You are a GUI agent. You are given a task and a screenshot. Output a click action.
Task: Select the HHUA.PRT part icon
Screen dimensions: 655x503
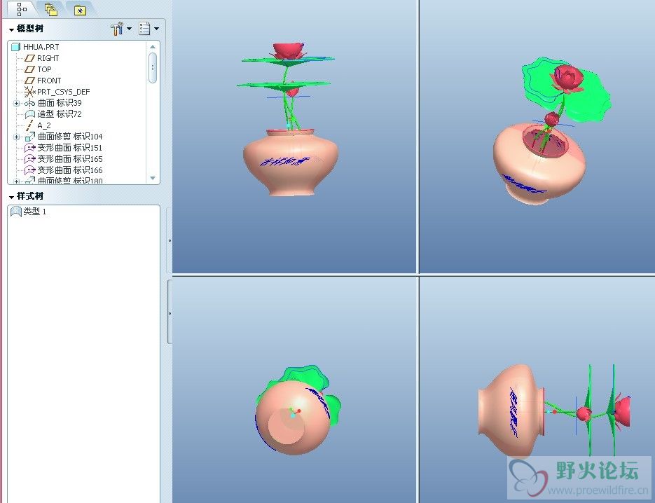(15, 47)
